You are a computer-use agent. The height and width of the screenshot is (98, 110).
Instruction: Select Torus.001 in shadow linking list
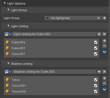tap(51, 86)
